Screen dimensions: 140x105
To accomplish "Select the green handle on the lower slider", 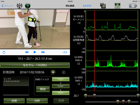I will coord(129,102).
